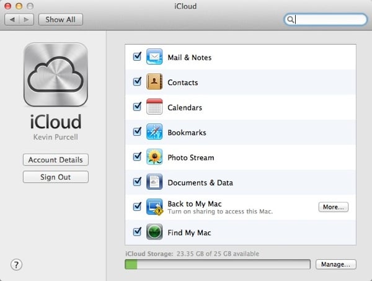Click the Back to My Mac icon
This screenshot has height=281, width=372.
[x=154, y=207]
